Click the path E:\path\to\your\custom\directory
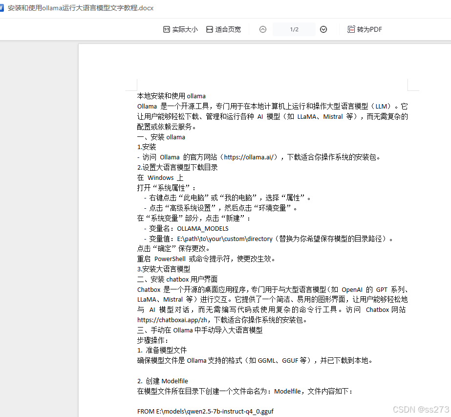Viewport: 451px width, 417px height. click(225, 239)
